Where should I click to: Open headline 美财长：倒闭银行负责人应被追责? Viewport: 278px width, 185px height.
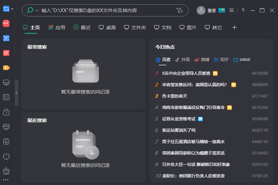click(194, 176)
